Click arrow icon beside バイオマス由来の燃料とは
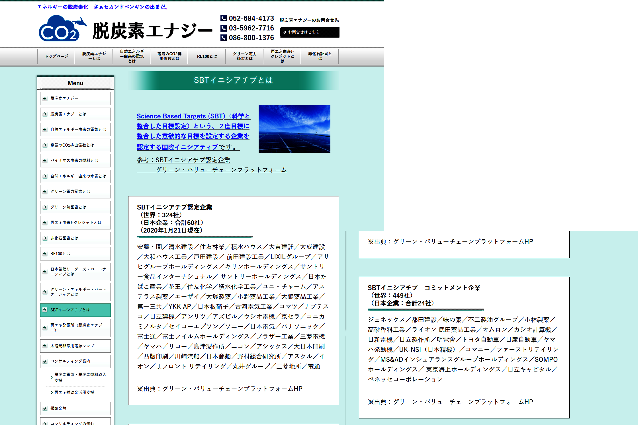This screenshot has height=425, width=638. pos(45,161)
